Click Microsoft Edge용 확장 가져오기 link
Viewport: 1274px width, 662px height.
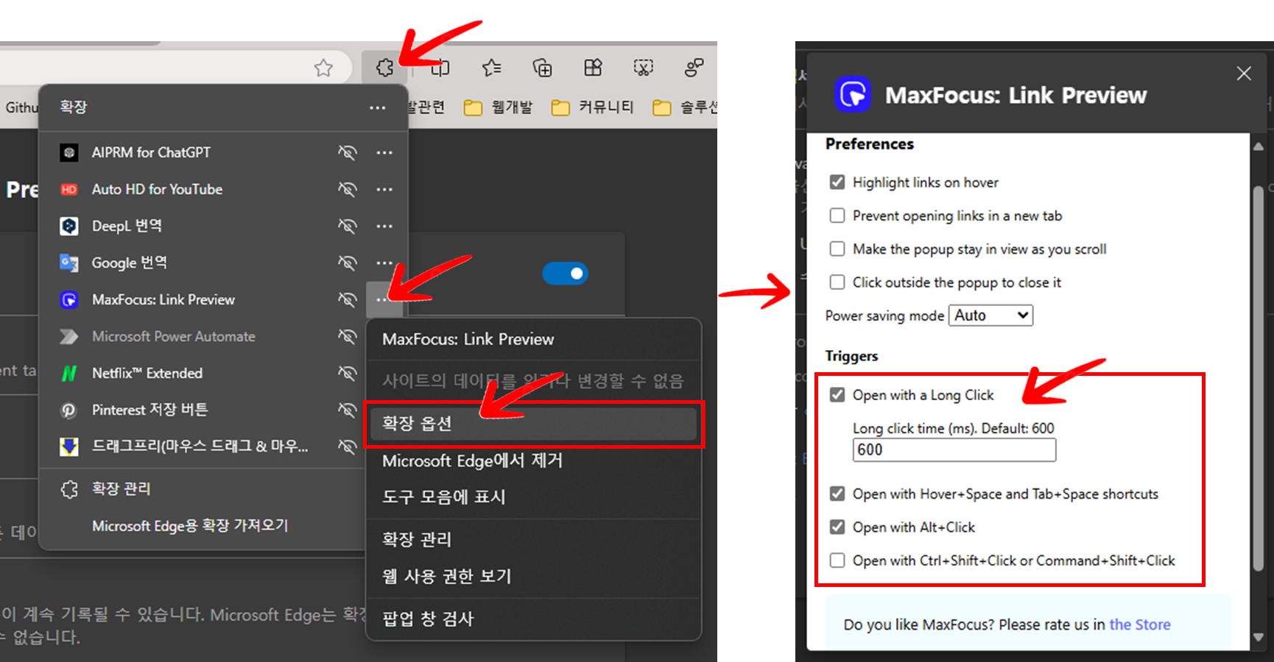[190, 526]
